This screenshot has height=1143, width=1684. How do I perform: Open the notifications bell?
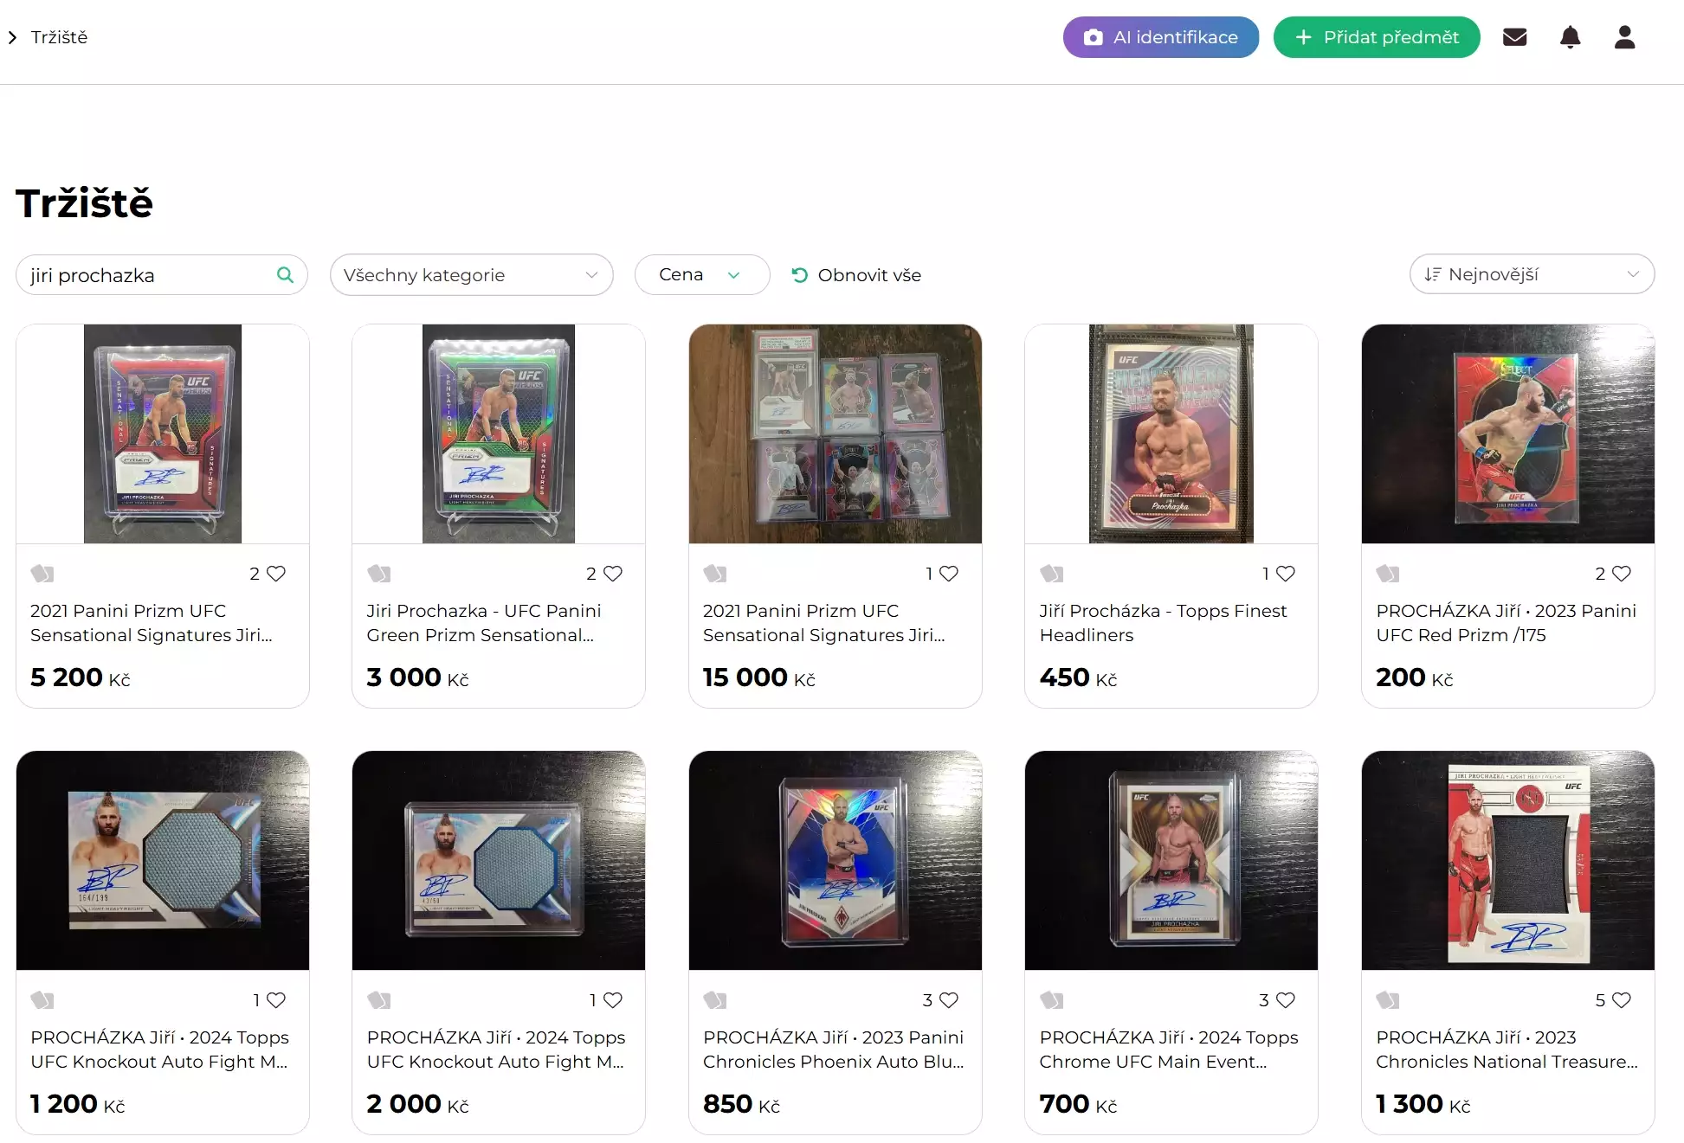pyautogui.click(x=1570, y=37)
